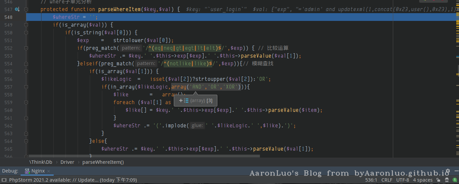459x184 pixels.
Task: Select Driver in the breadcrumb bar
Action: (x=67, y=162)
